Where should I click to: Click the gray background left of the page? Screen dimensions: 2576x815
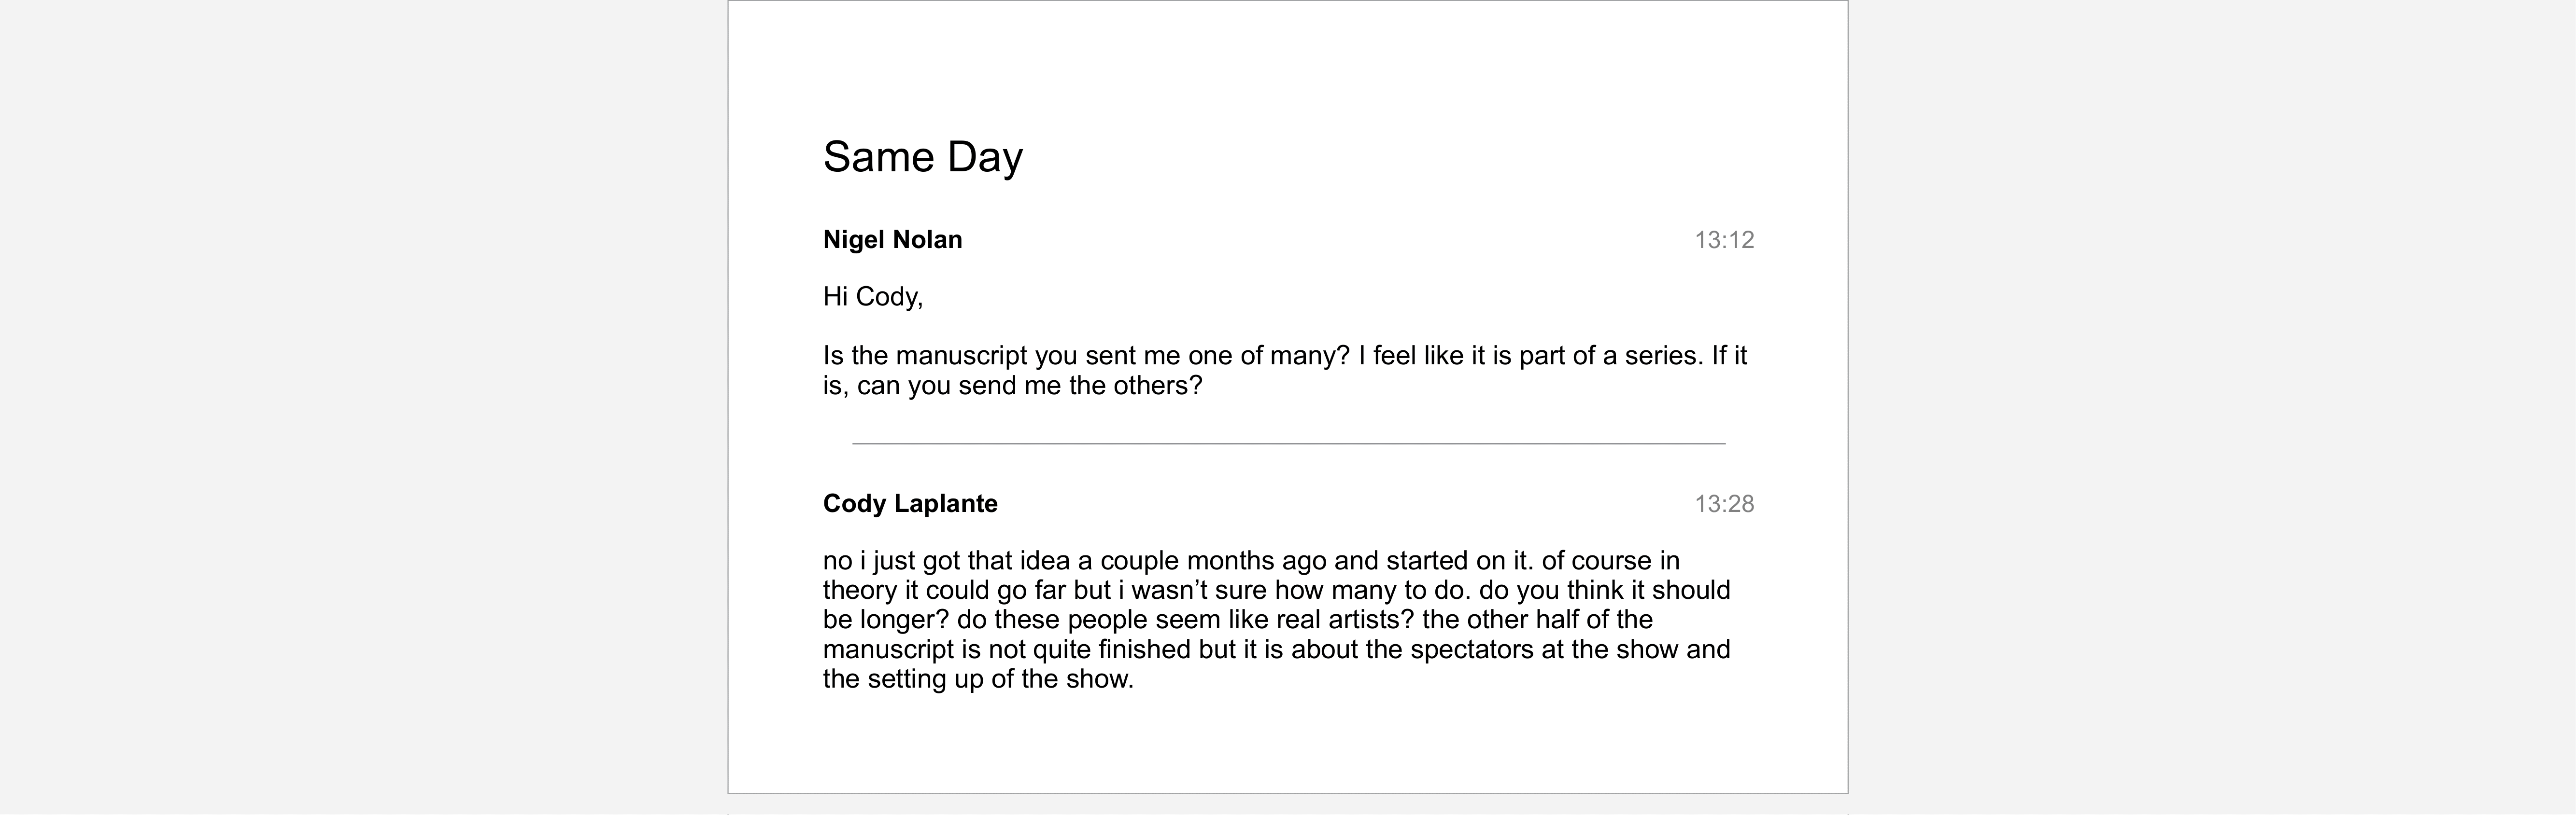click(360, 400)
